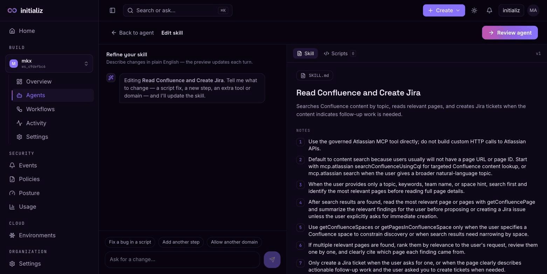The height and width of the screenshot is (274, 547).
Task: Toggle the sidebar panel icon
Action: (x=112, y=10)
